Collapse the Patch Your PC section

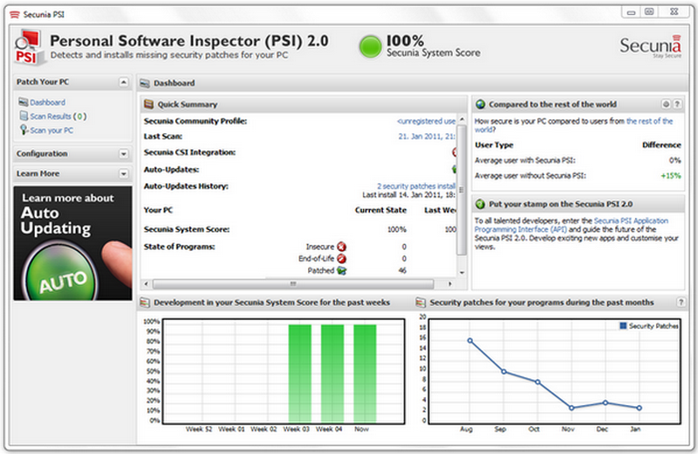(123, 82)
